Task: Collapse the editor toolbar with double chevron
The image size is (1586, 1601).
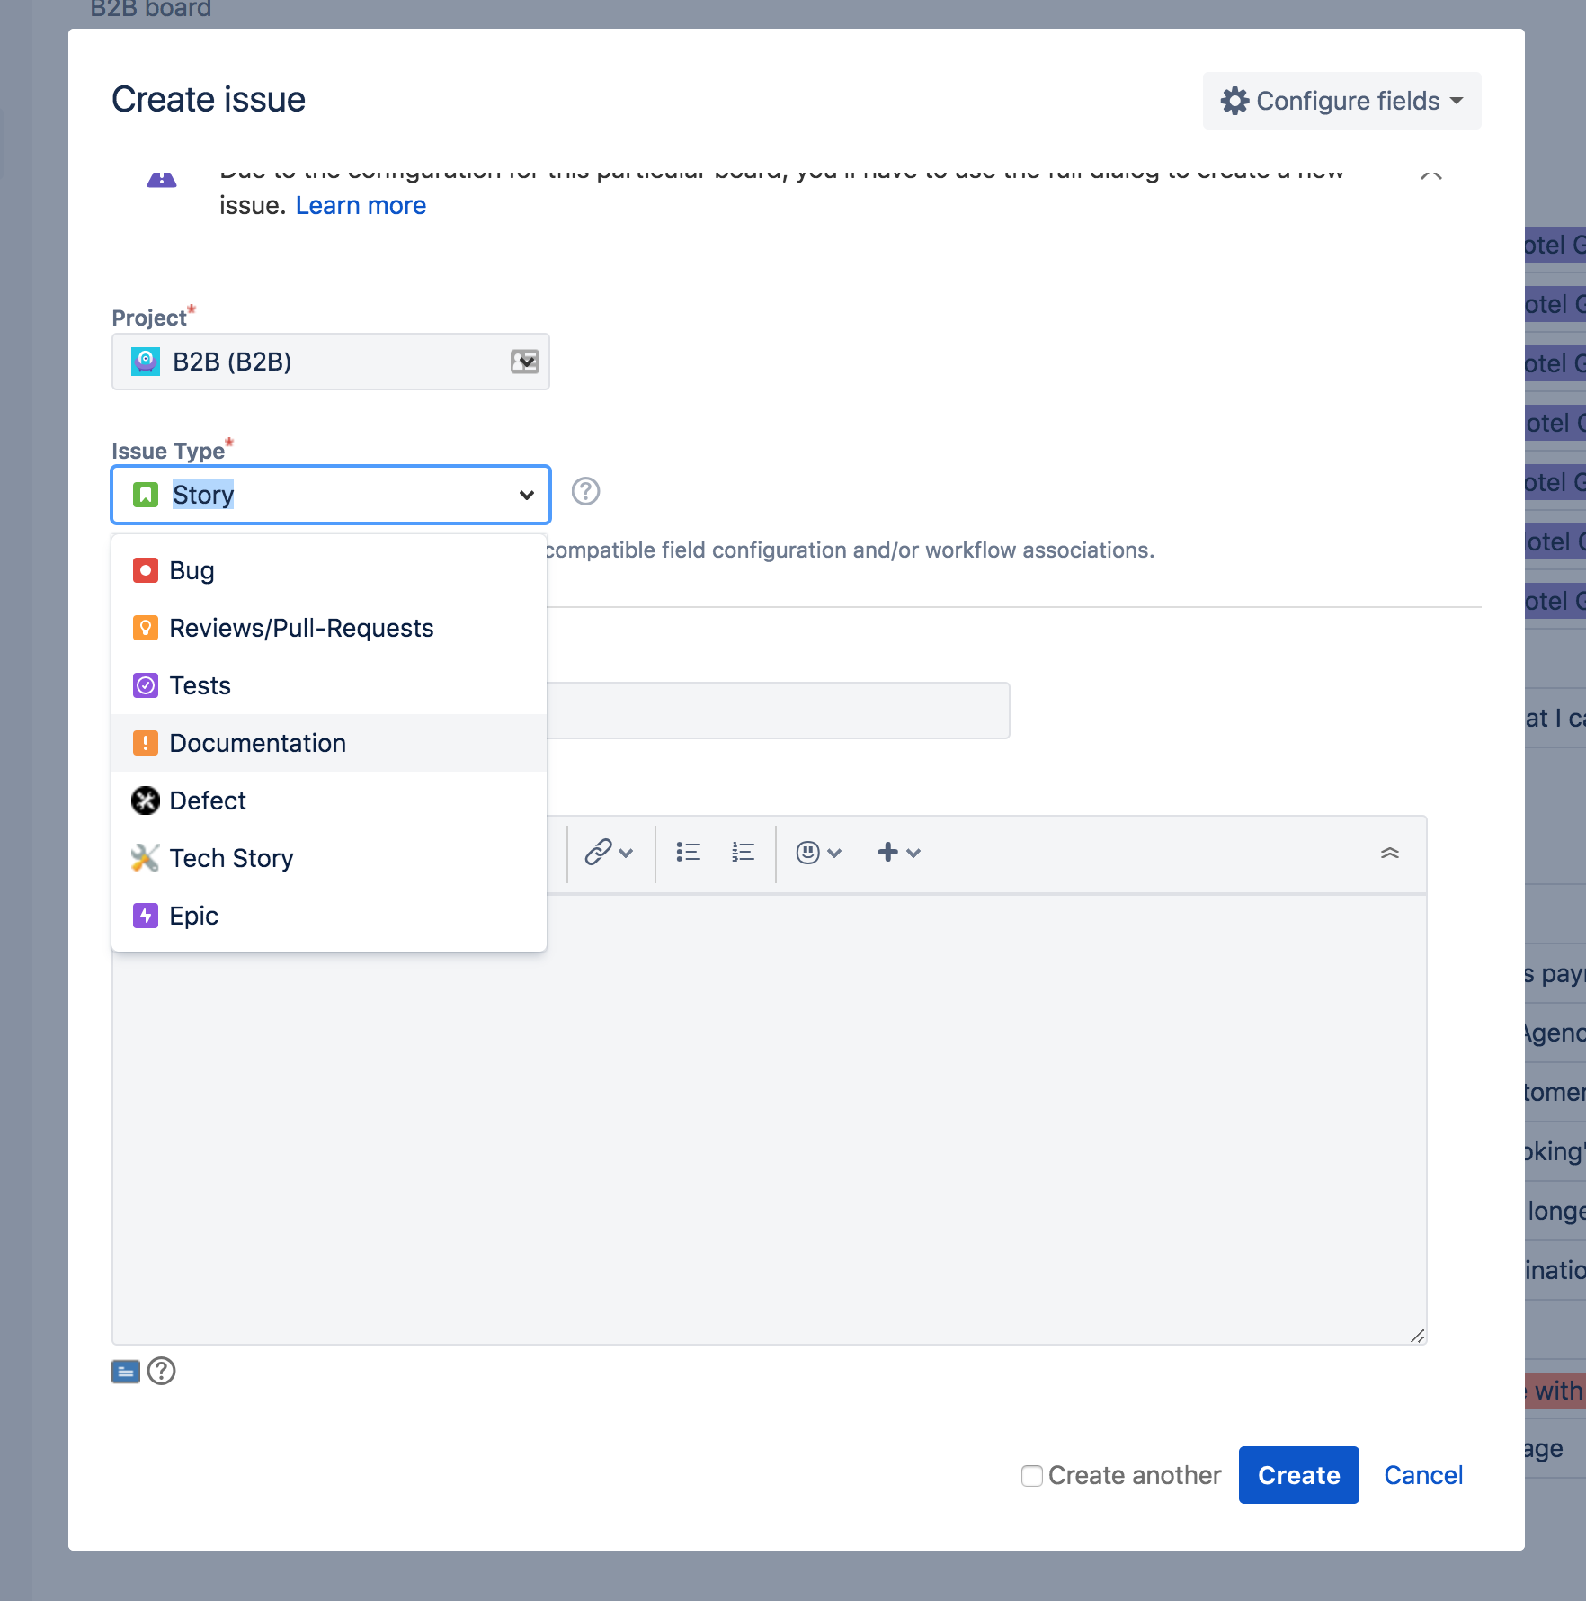Action: coord(1390,853)
